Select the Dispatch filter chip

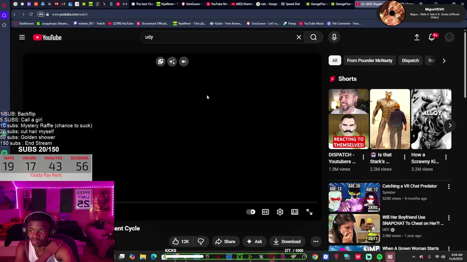click(x=410, y=60)
